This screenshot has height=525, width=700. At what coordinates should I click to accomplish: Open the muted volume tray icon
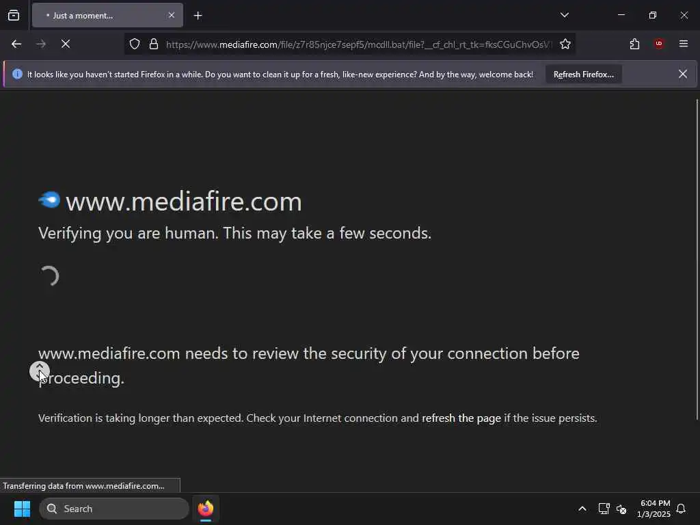621,509
